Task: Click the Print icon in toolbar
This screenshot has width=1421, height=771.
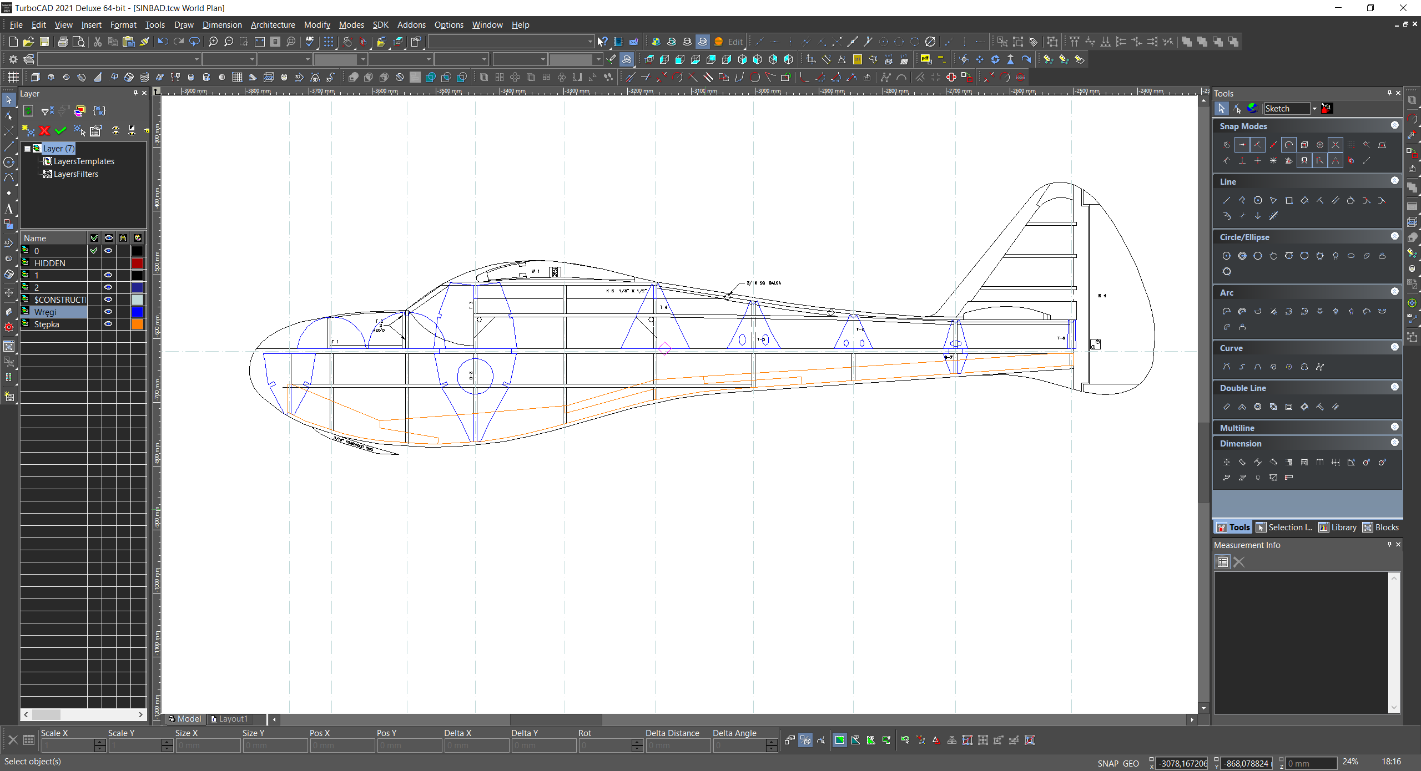Action: click(x=63, y=42)
